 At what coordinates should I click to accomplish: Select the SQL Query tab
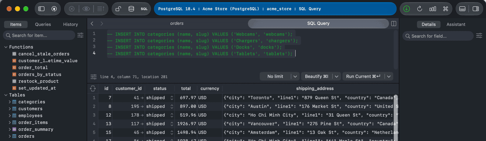(x=318, y=23)
